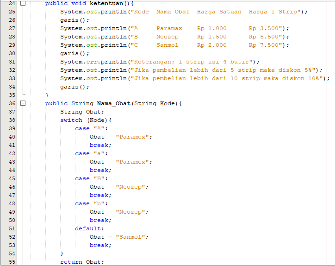Click the 'err' keyword on line 31
Image resolution: width=335 pixels, height=266 pixels.
[92, 62]
